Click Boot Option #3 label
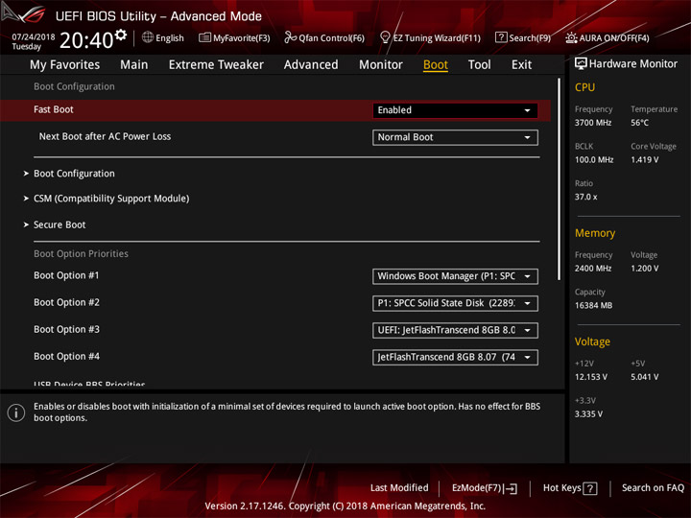691x518 pixels. point(66,329)
